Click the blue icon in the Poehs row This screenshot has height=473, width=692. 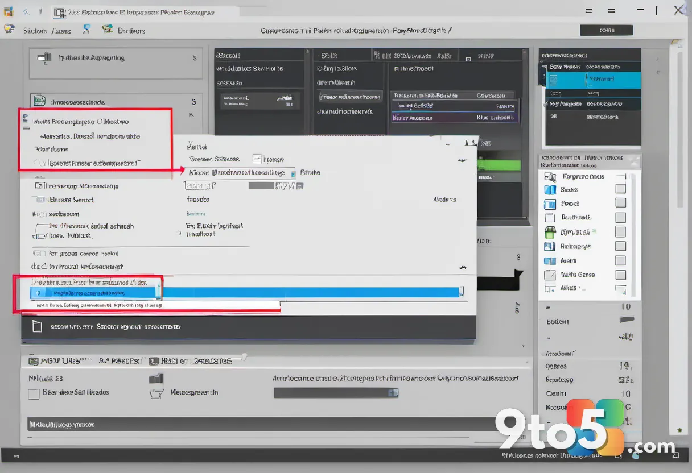coord(550,261)
